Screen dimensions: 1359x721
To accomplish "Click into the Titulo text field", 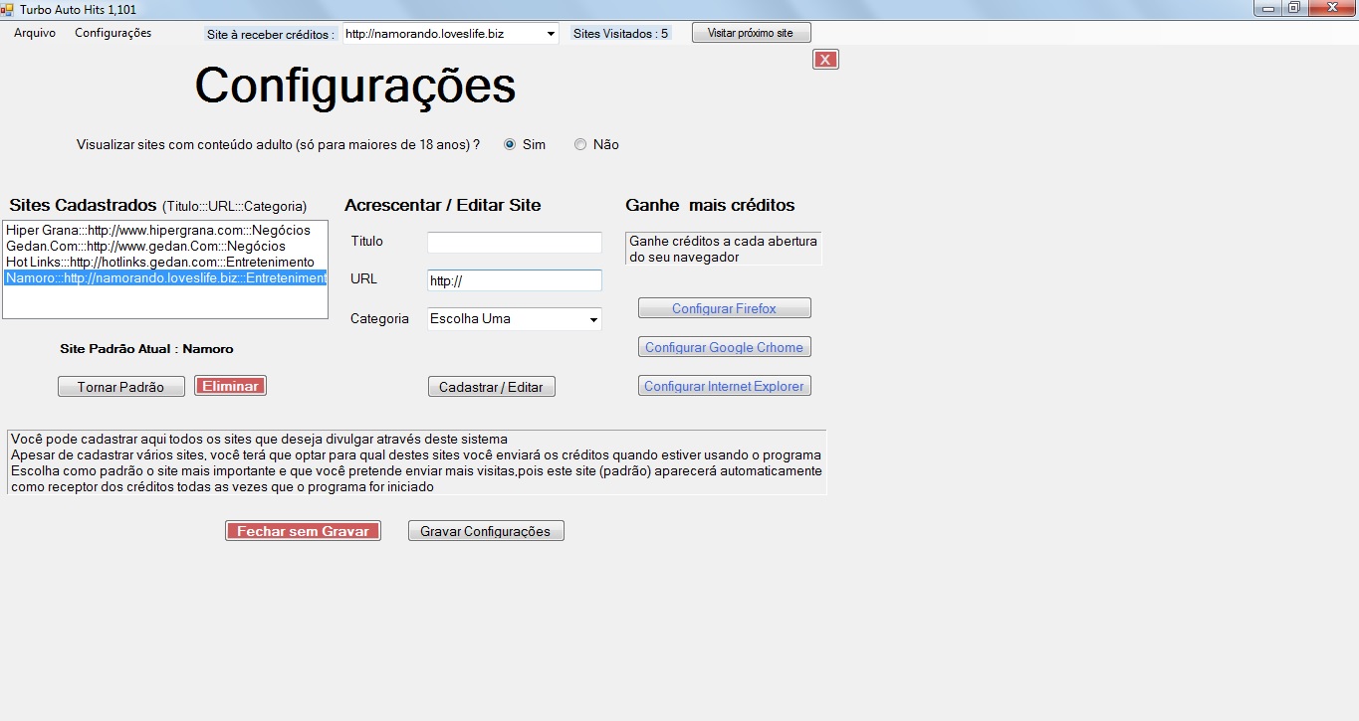I will [514, 243].
